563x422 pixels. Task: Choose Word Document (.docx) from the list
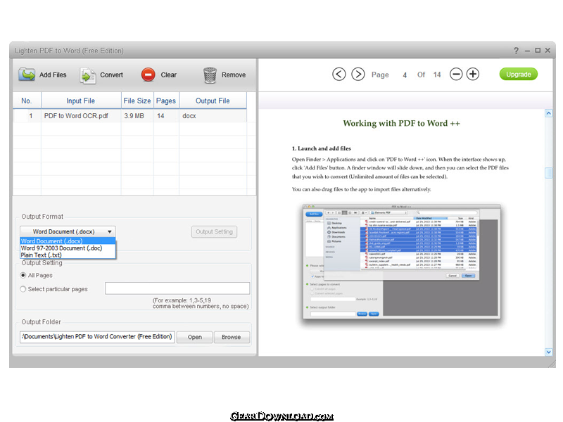point(68,241)
